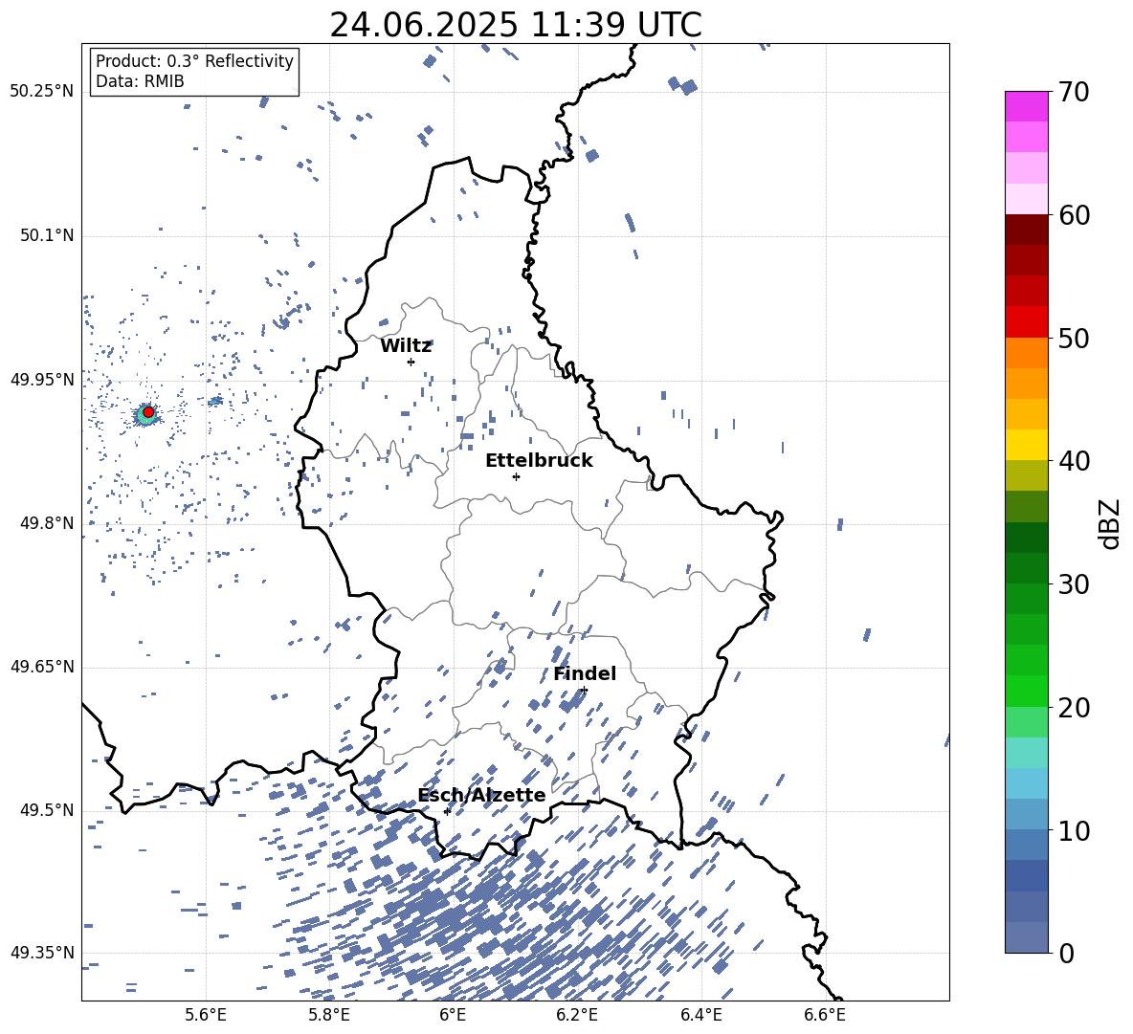Click the 0 tick on the colorbar
The width and height of the screenshot is (1133, 1034).
(1066, 953)
